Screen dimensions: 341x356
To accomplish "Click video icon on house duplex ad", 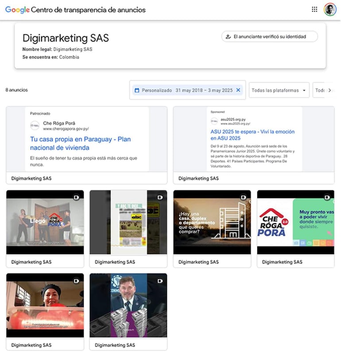I will (243, 197).
